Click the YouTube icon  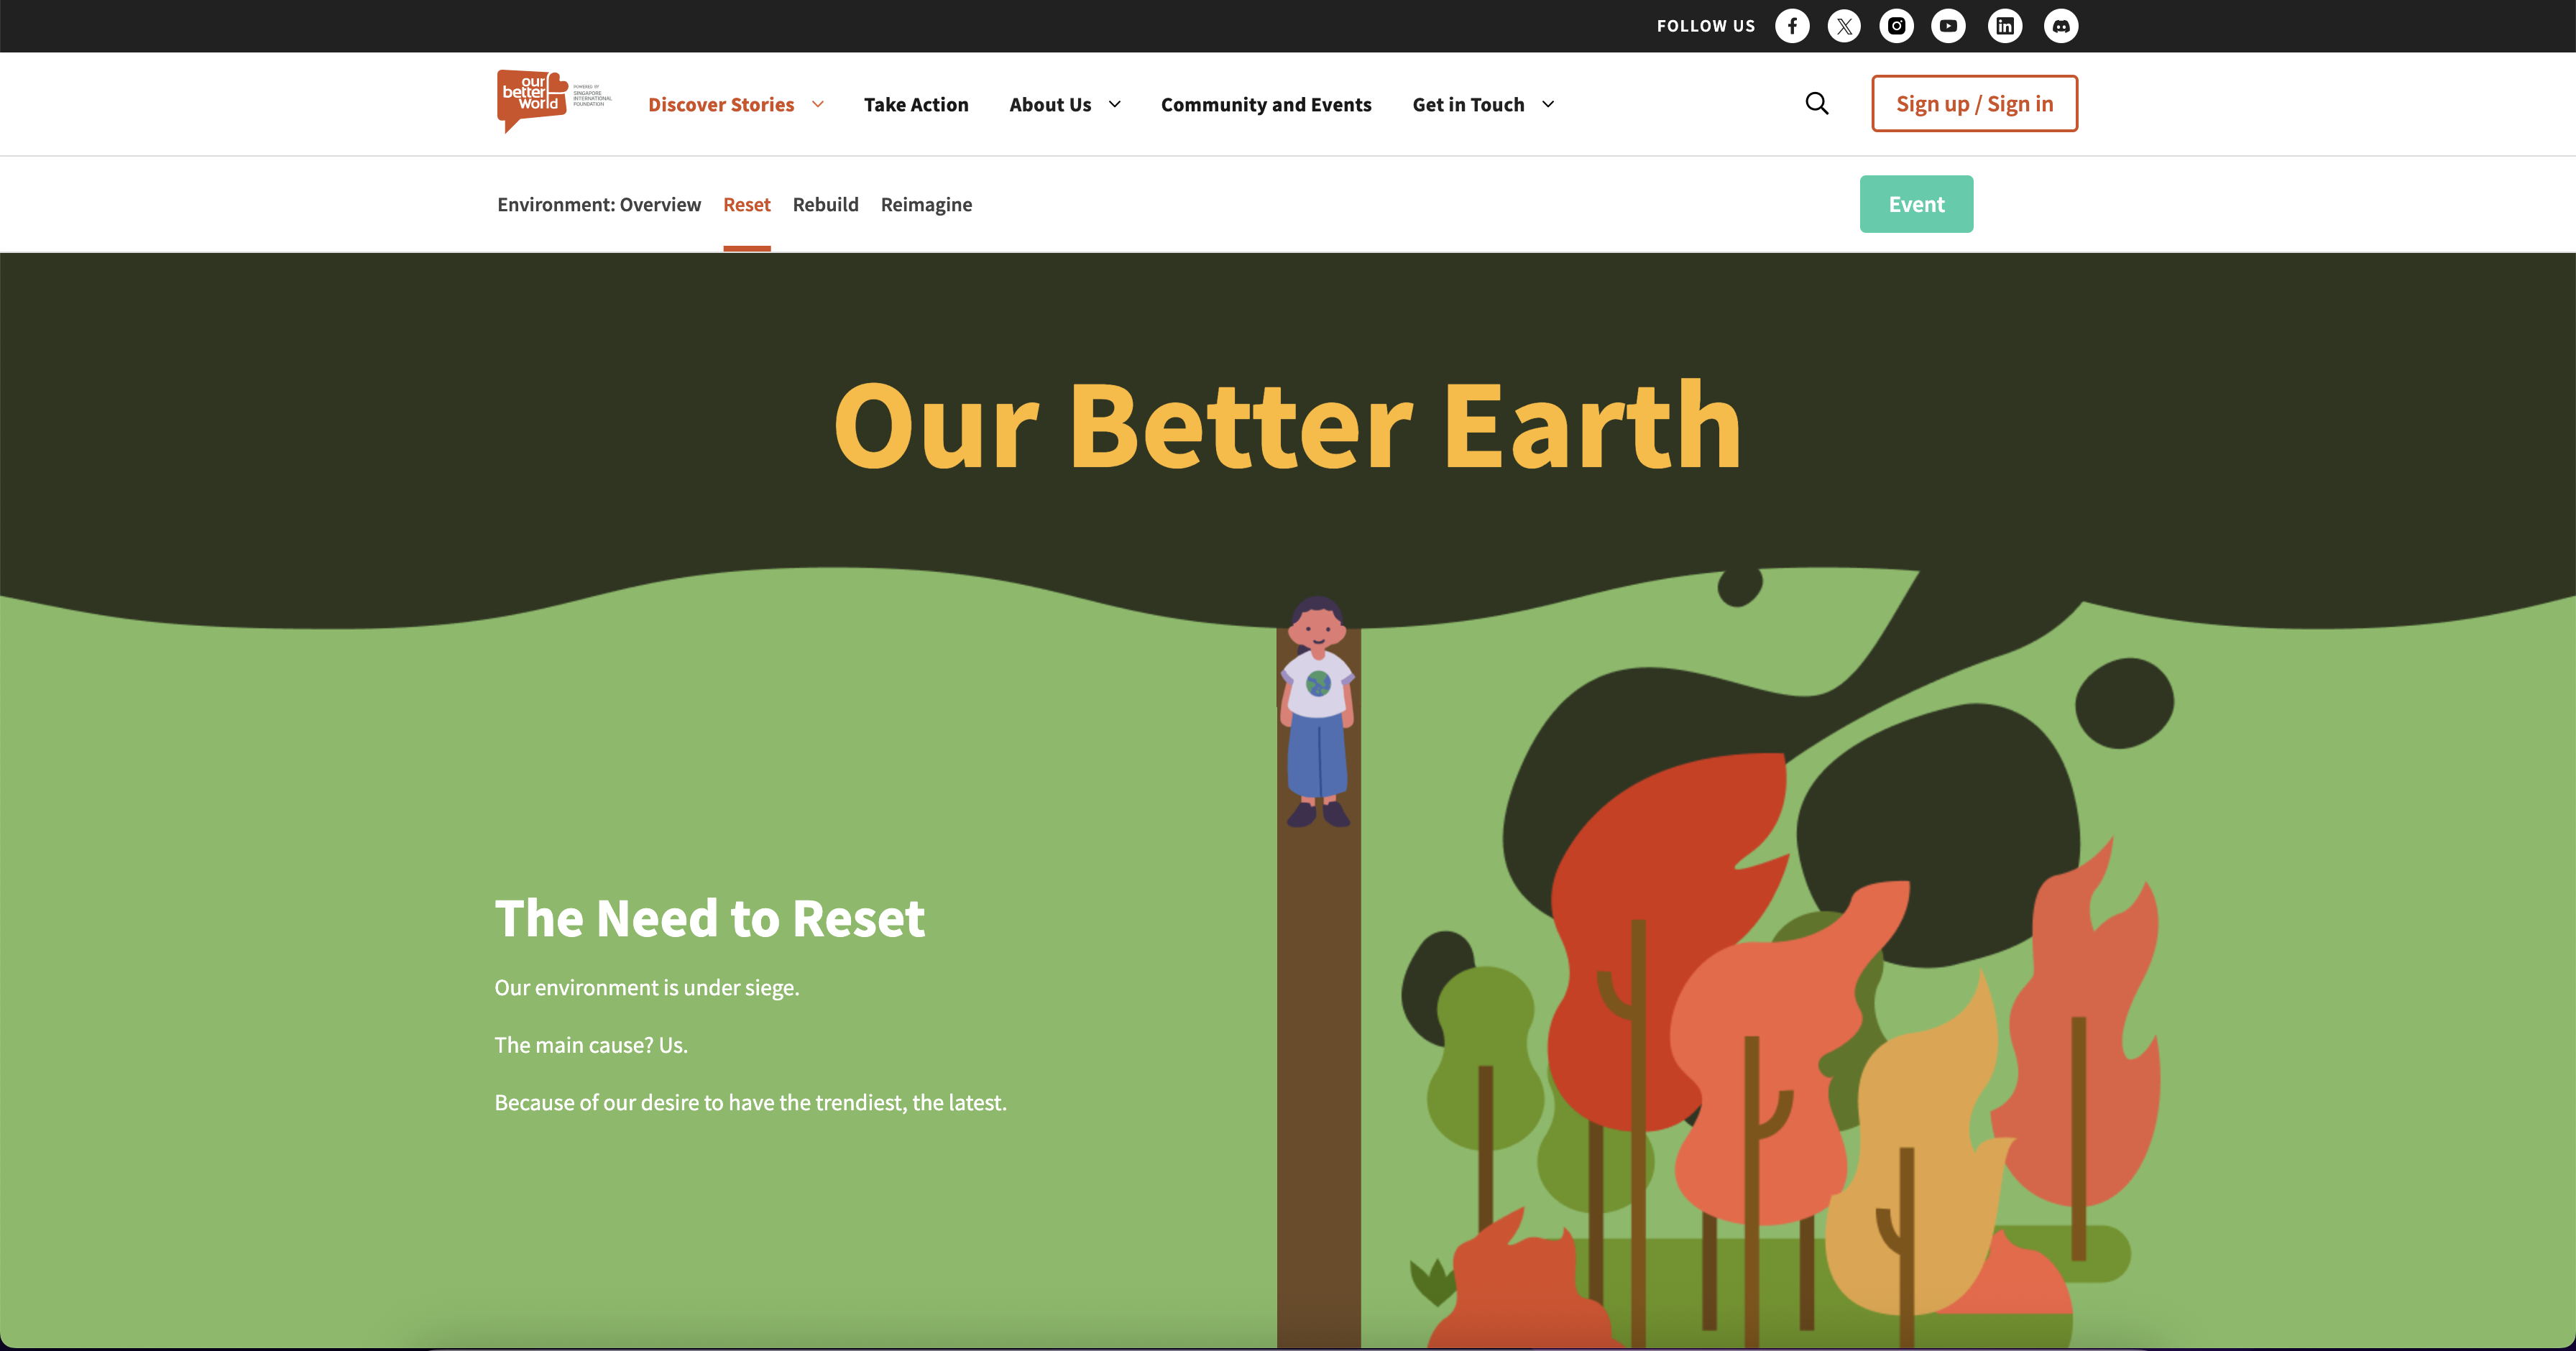[1948, 26]
